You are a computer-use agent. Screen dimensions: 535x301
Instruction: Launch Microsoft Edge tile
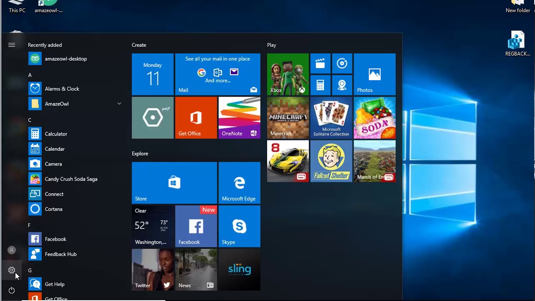pos(239,183)
